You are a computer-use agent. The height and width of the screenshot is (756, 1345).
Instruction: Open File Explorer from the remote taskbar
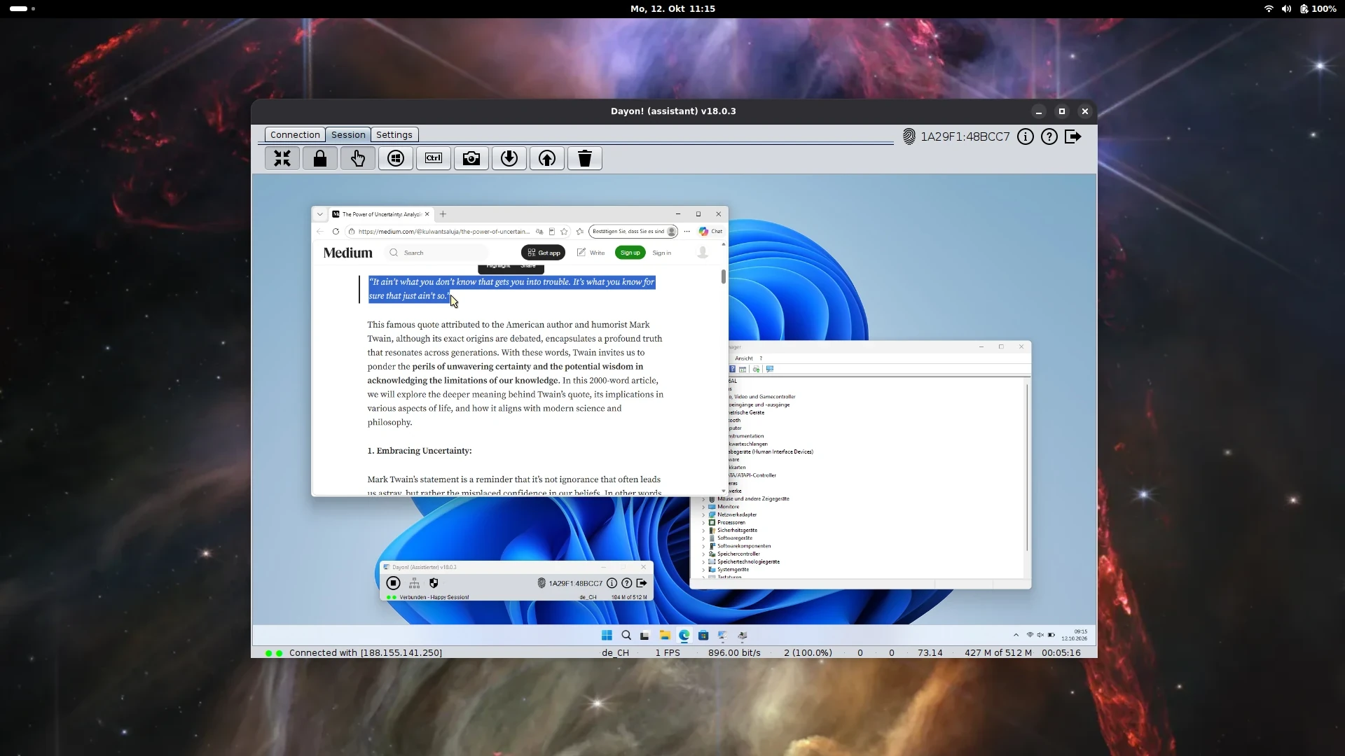(x=665, y=636)
